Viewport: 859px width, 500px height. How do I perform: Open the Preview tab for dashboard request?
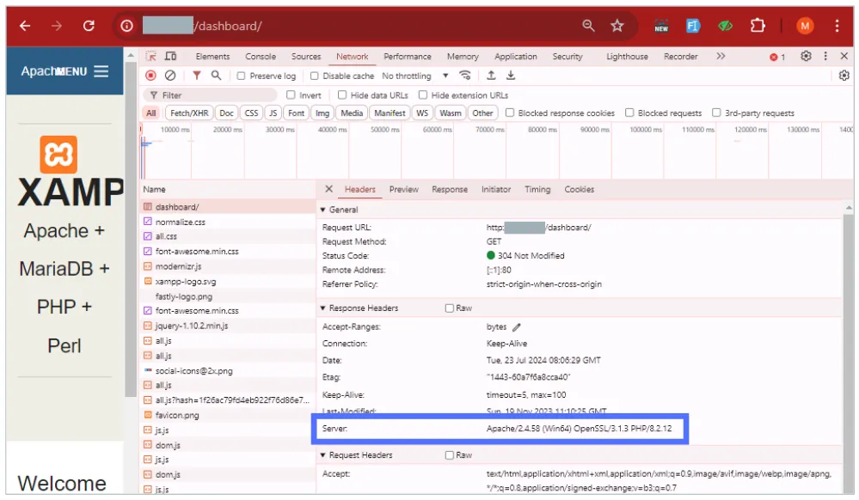tap(403, 189)
